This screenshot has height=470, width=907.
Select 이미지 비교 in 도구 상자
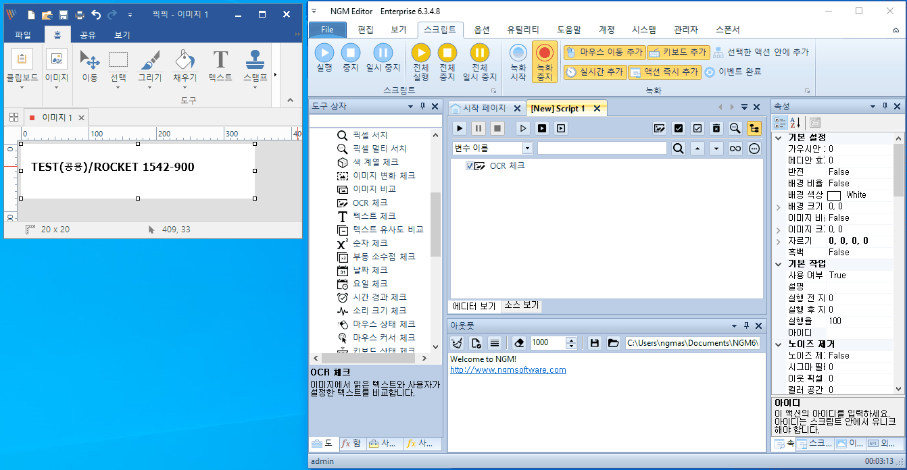pyautogui.click(x=374, y=189)
